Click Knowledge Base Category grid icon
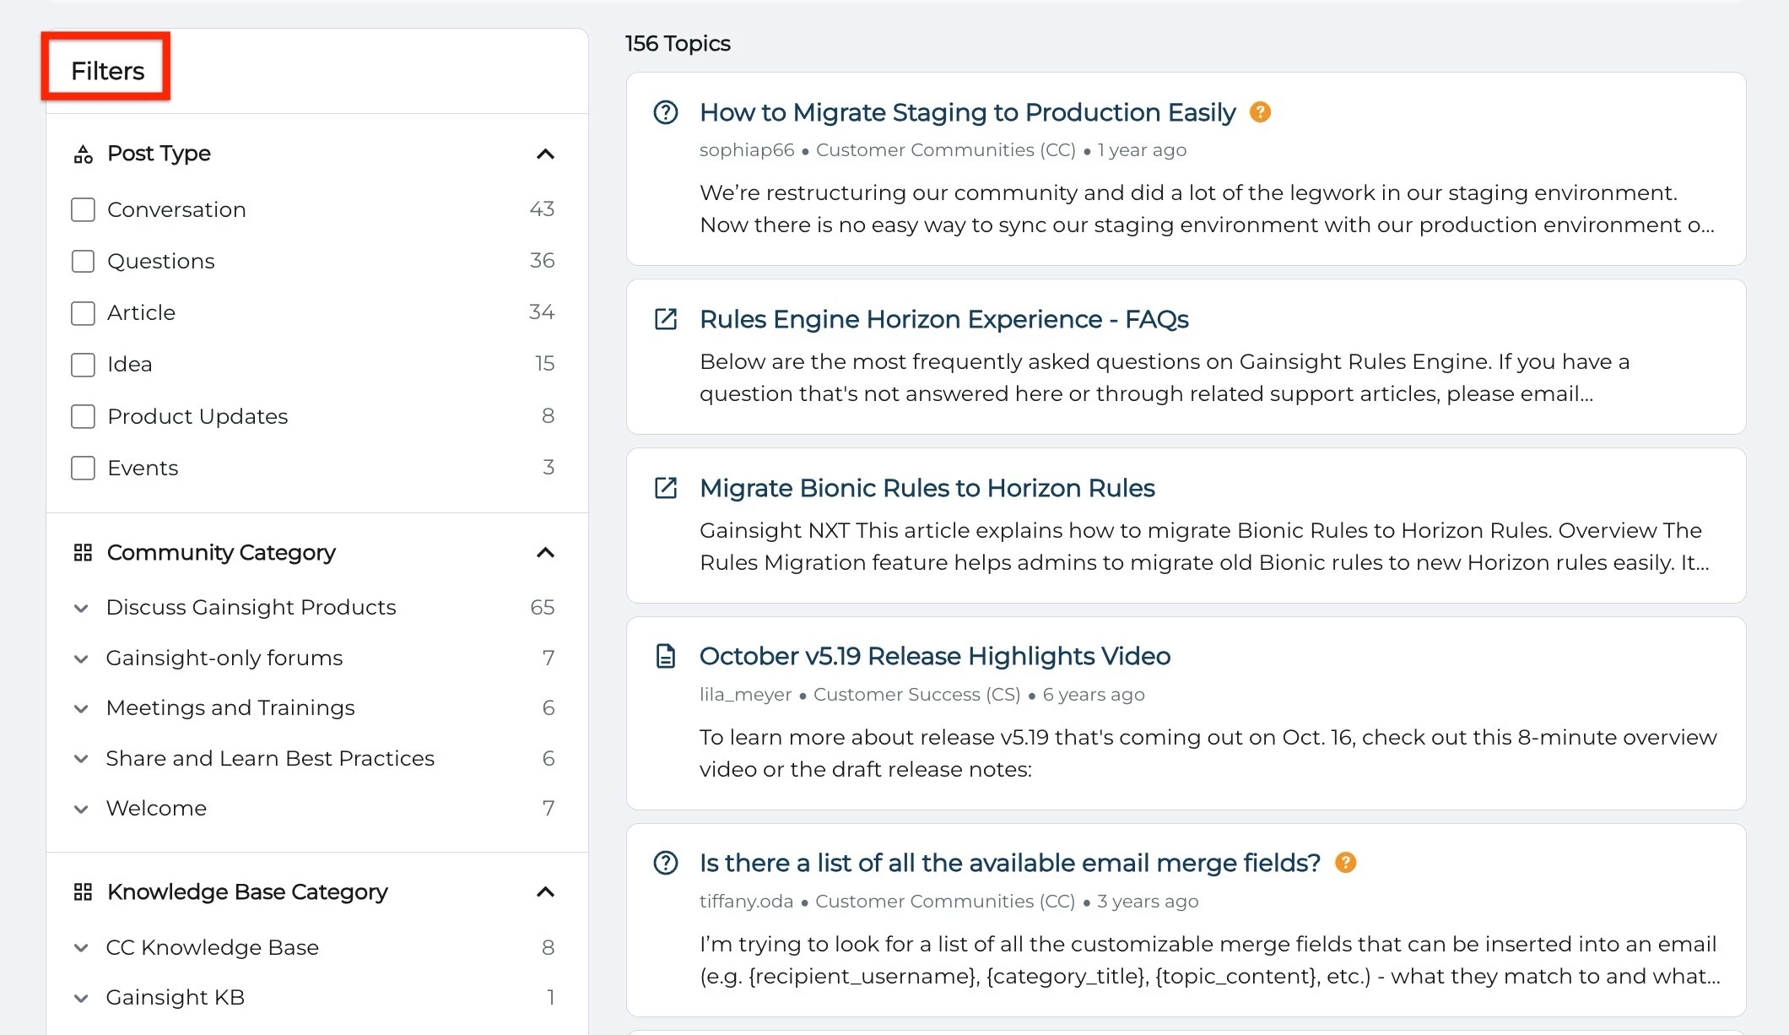Viewport: 1789px width, 1035px height. click(x=83, y=892)
